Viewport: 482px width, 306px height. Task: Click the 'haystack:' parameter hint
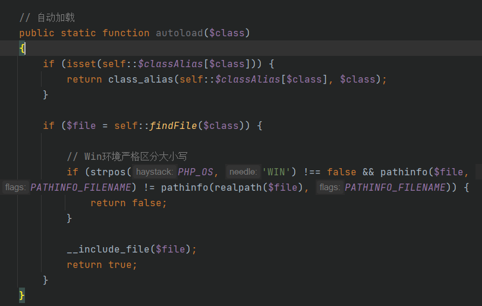click(155, 172)
